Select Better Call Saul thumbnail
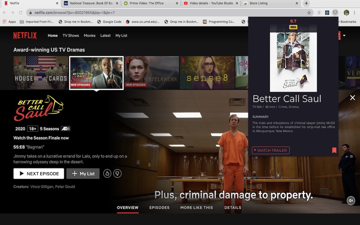360x225 pixels. point(96,73)
